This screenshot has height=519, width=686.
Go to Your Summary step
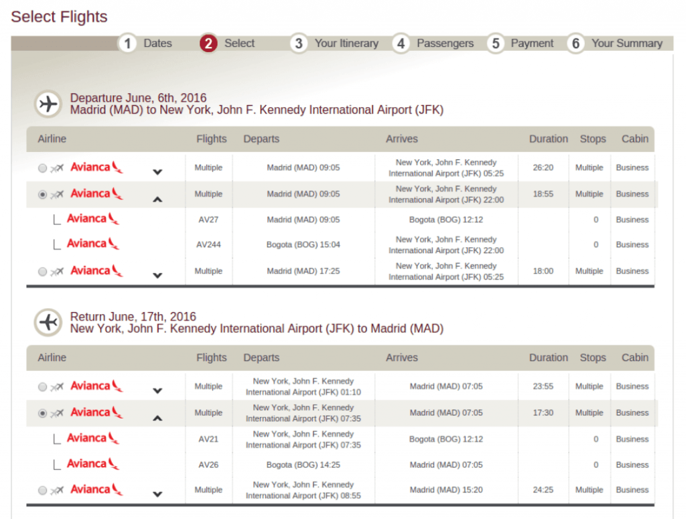627,44
